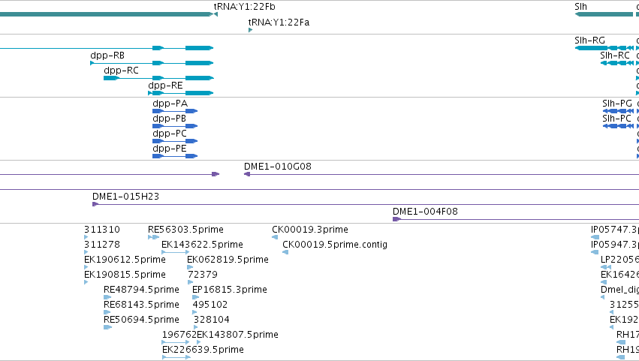Click the dpp-RB transcript label

(107, 56)
